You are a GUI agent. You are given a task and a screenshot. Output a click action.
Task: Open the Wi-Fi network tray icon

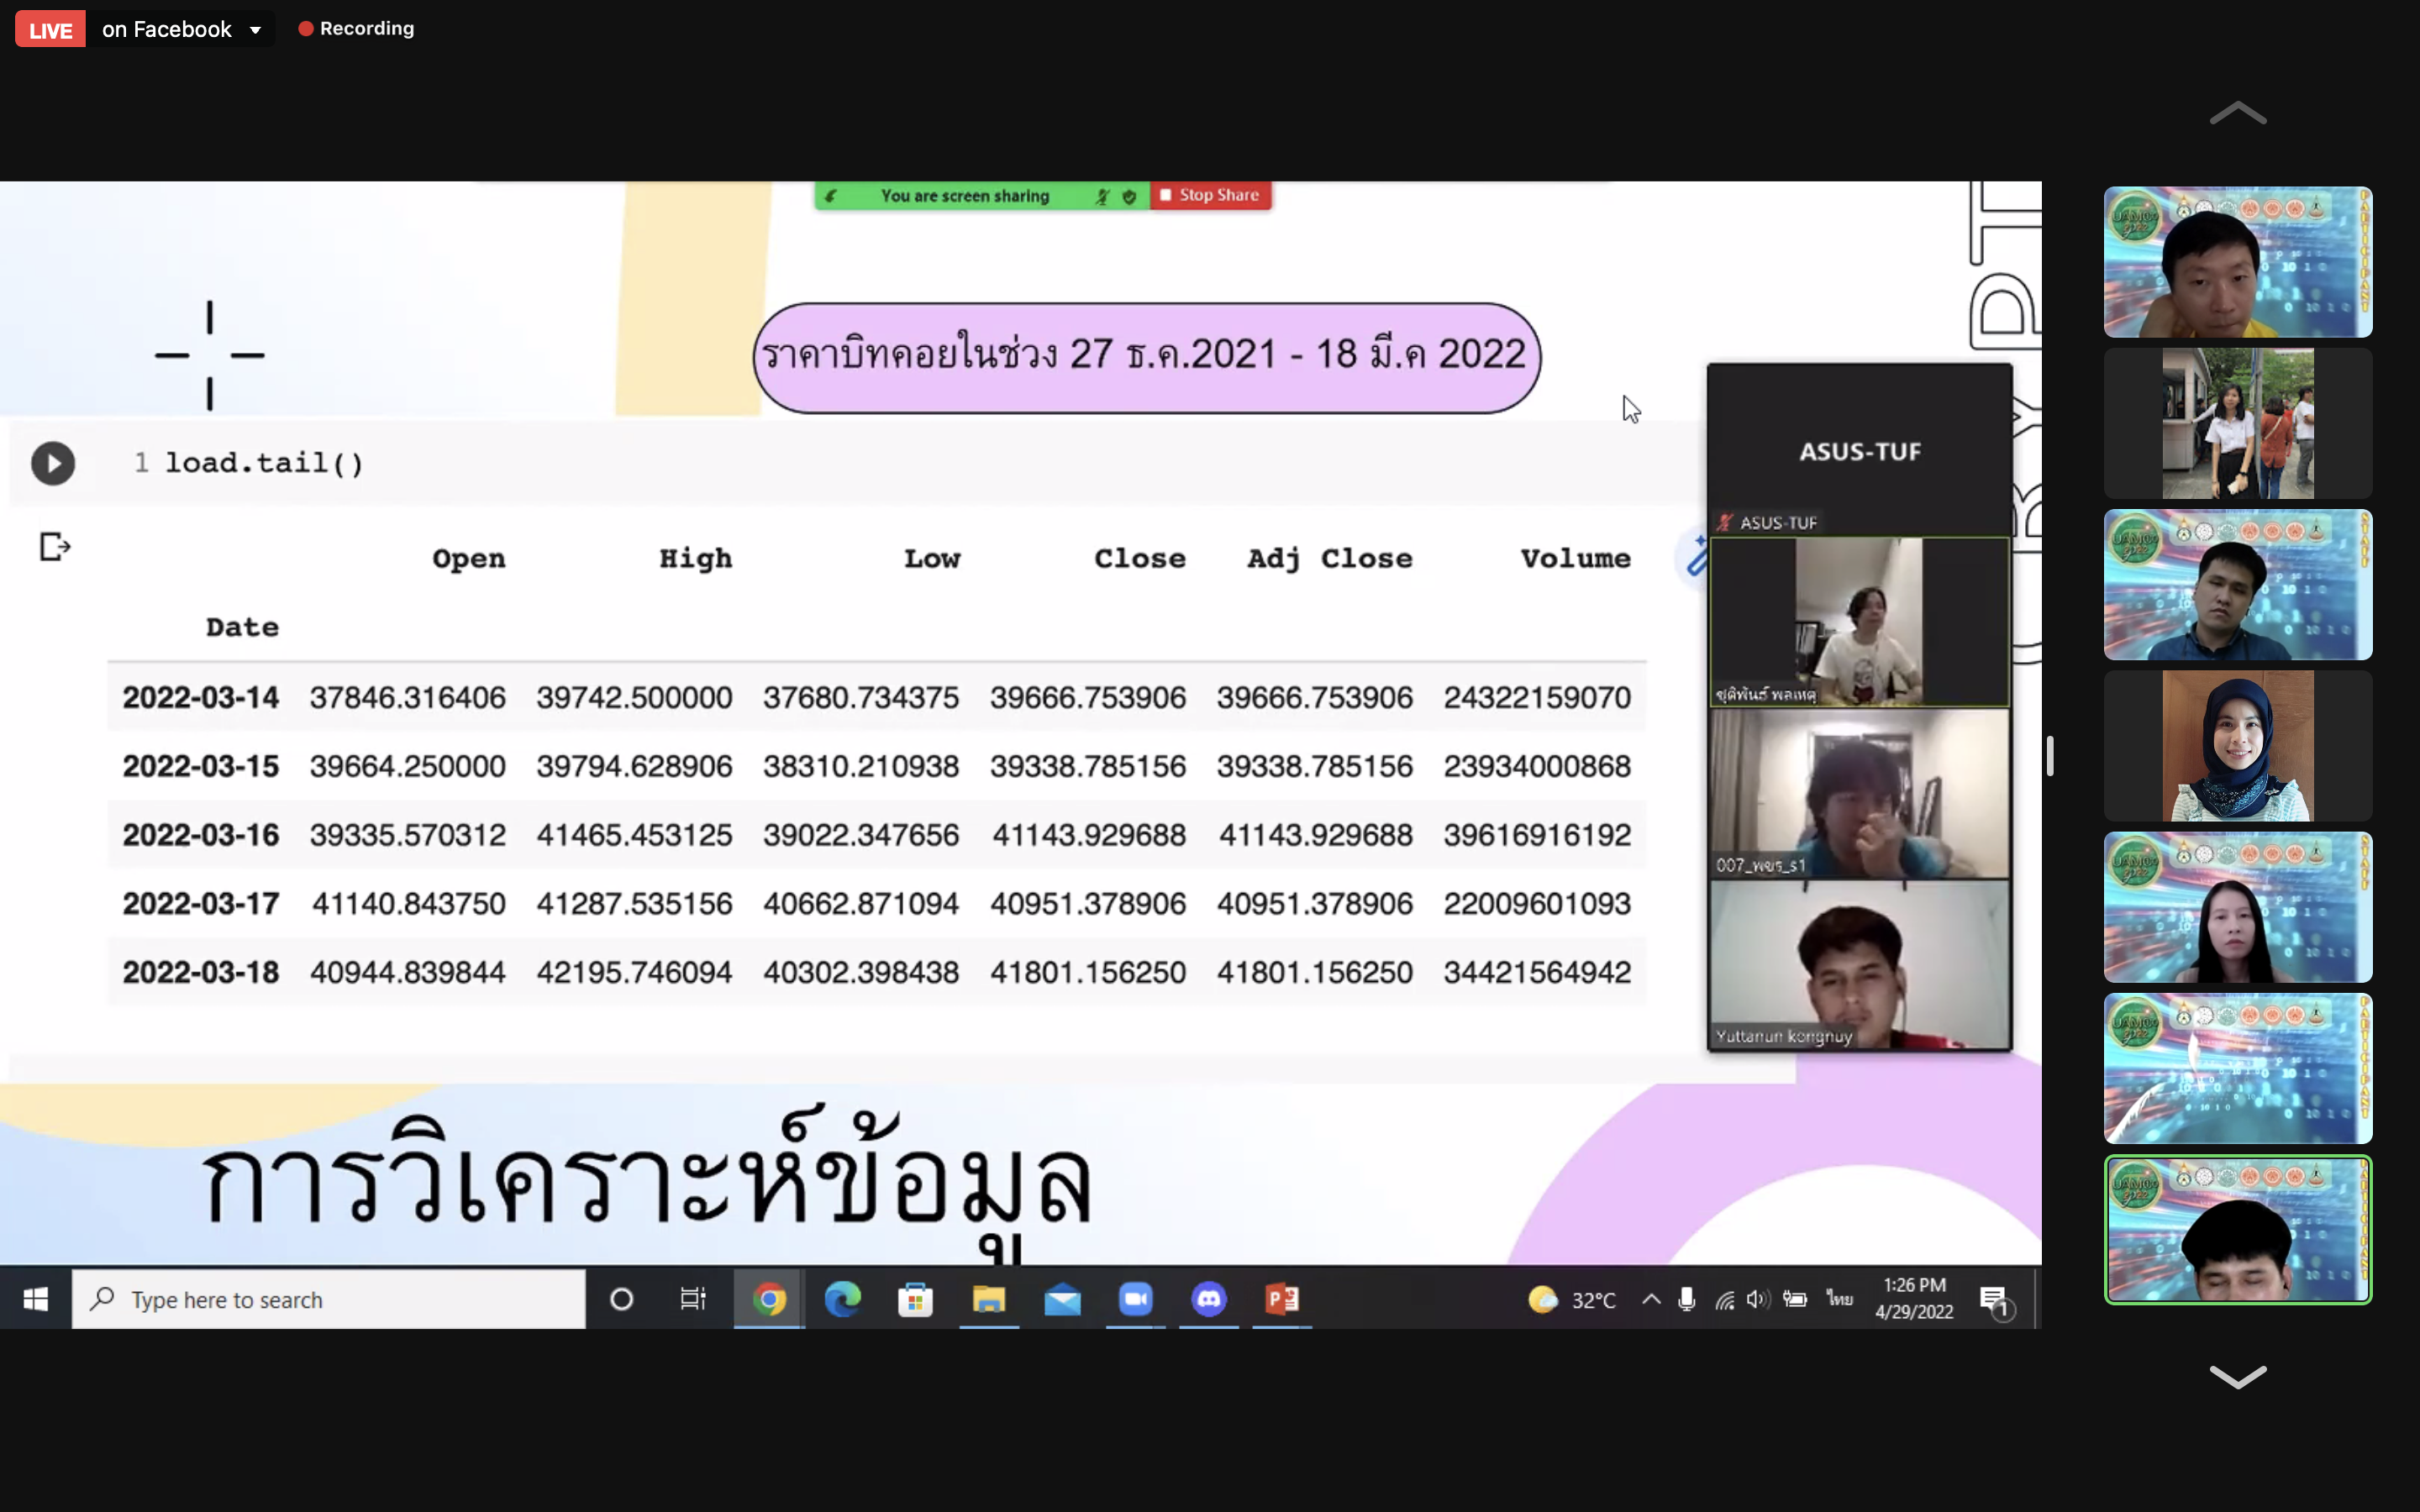(1724, 1300)
